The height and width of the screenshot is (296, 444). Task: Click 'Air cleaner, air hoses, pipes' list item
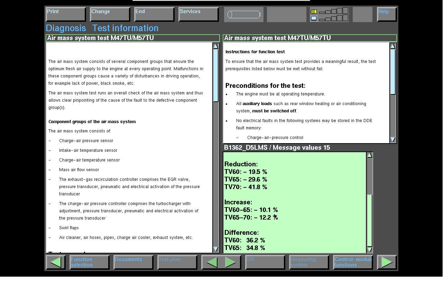pos(126,238)
